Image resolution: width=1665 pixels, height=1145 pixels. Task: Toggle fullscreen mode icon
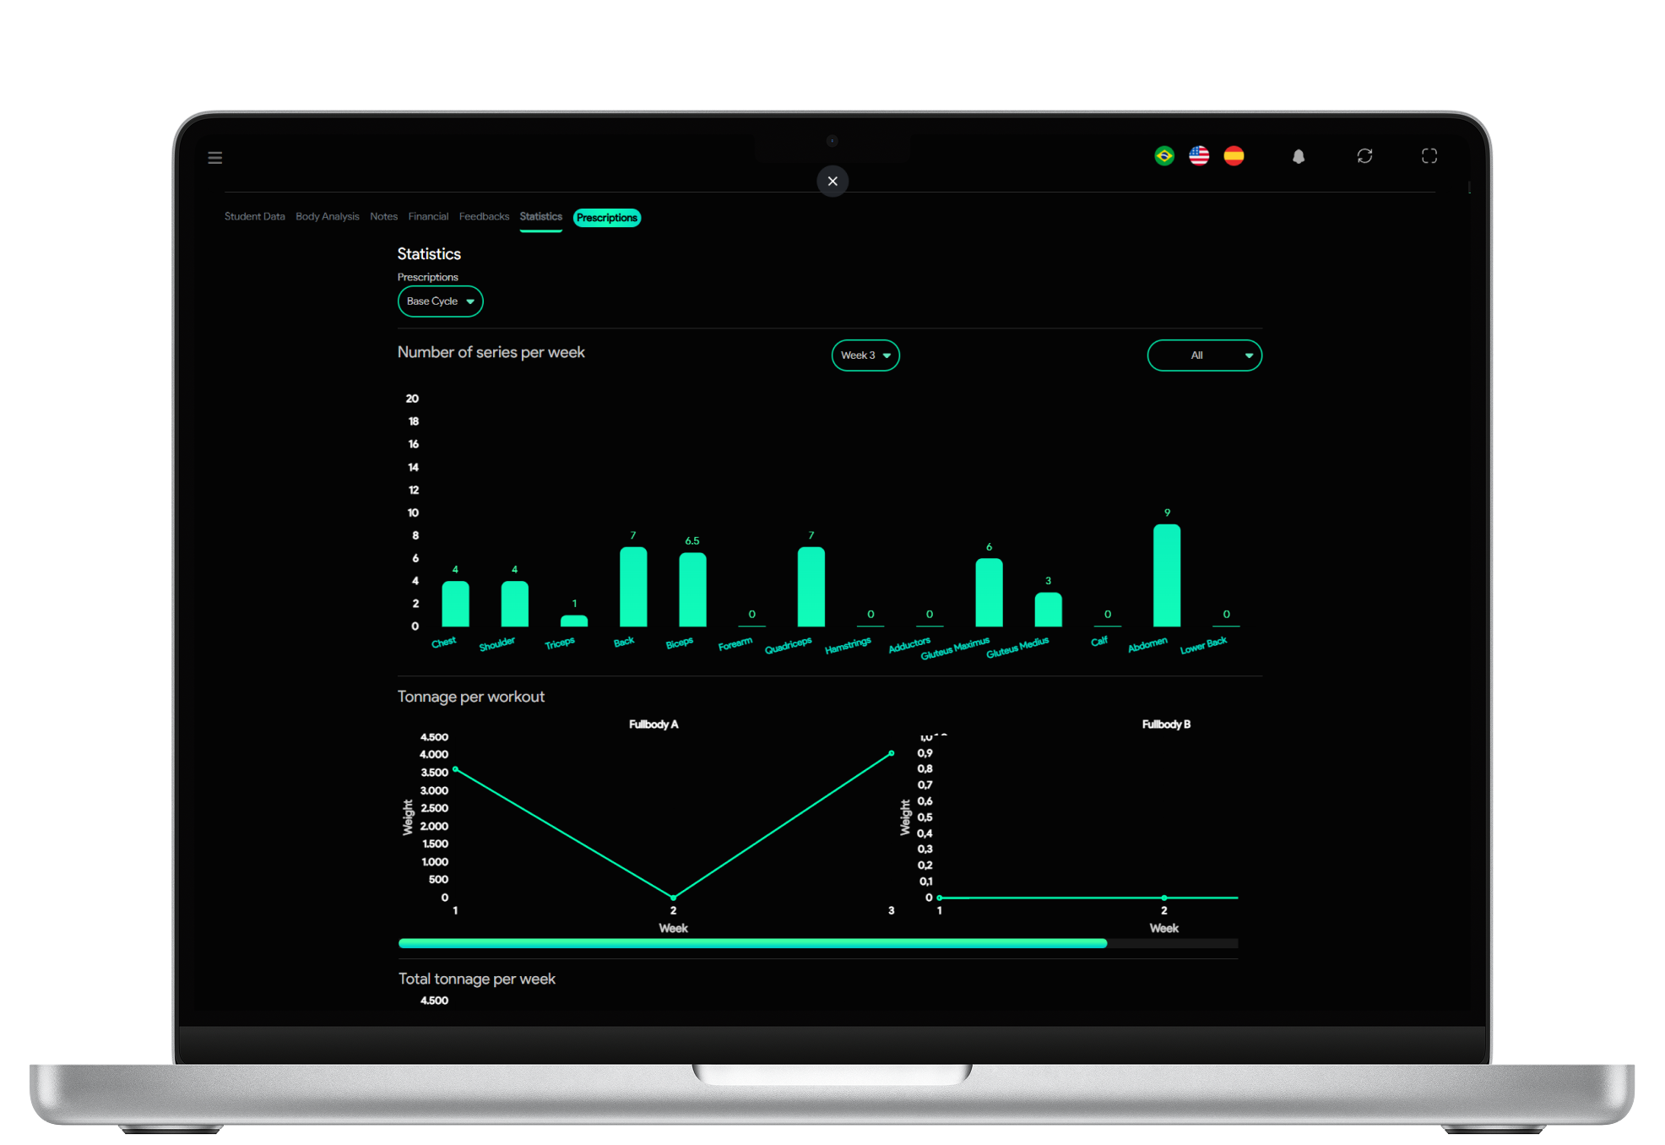pyautogui.click(x=1429, y=156)
